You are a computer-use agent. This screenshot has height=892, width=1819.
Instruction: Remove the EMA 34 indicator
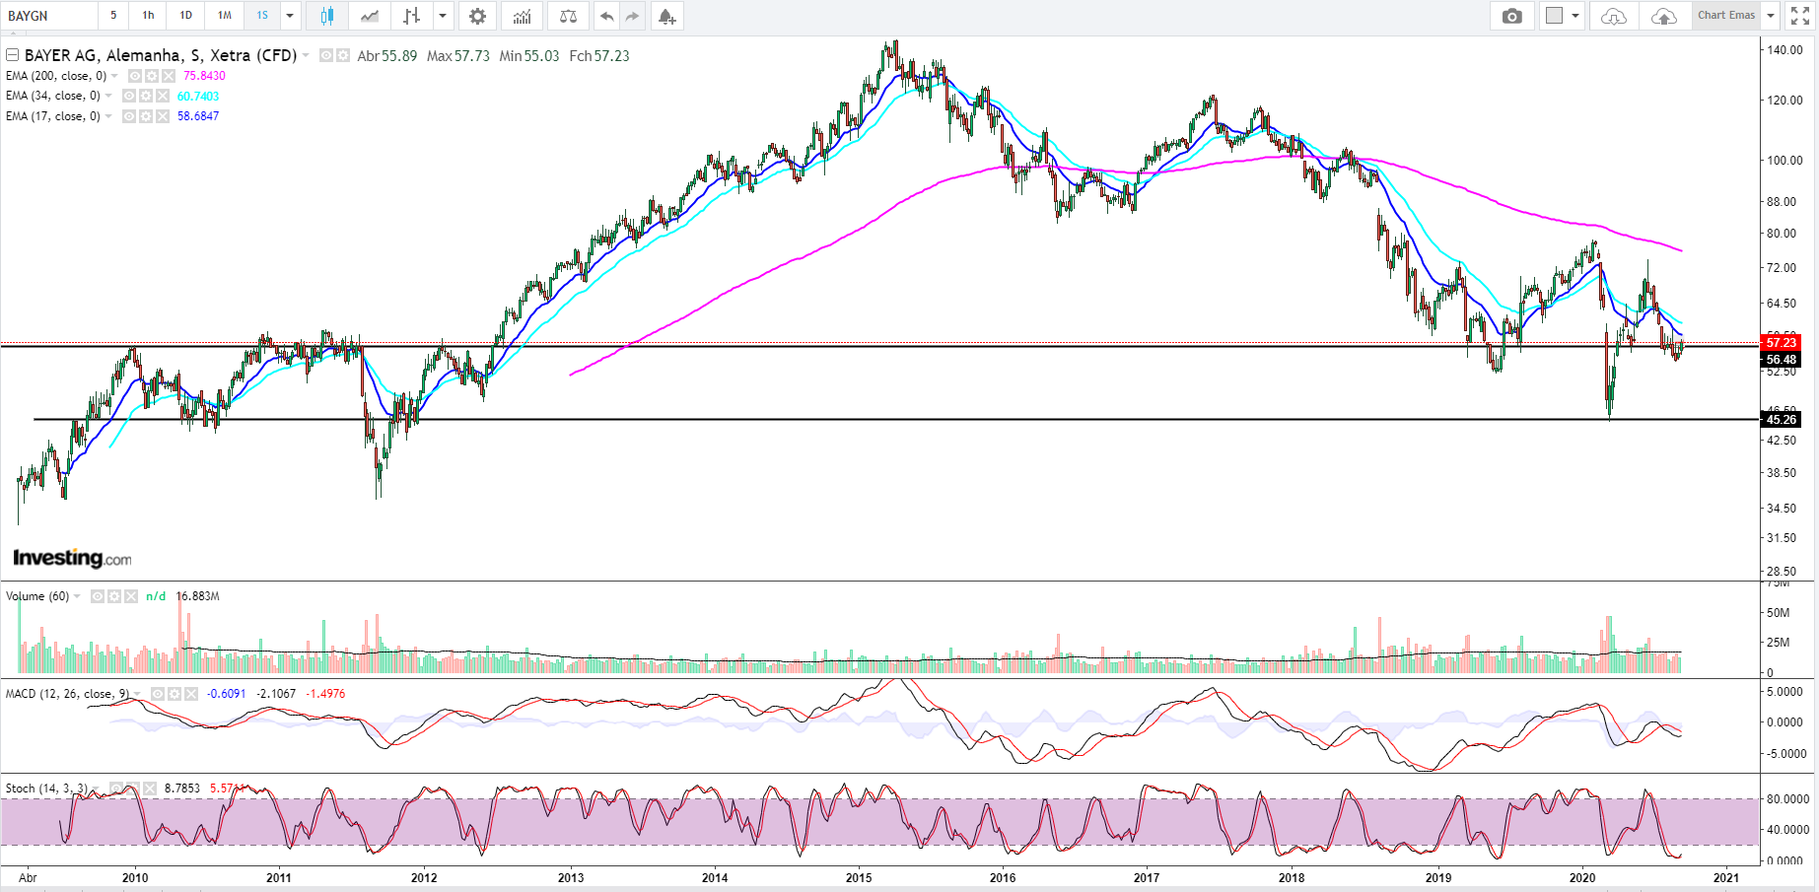162,96
